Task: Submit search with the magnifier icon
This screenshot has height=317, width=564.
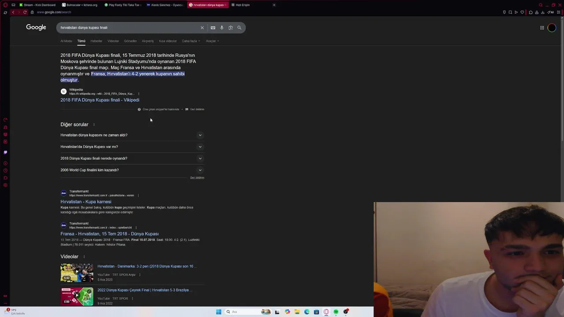Action: [x=239, y=28]
